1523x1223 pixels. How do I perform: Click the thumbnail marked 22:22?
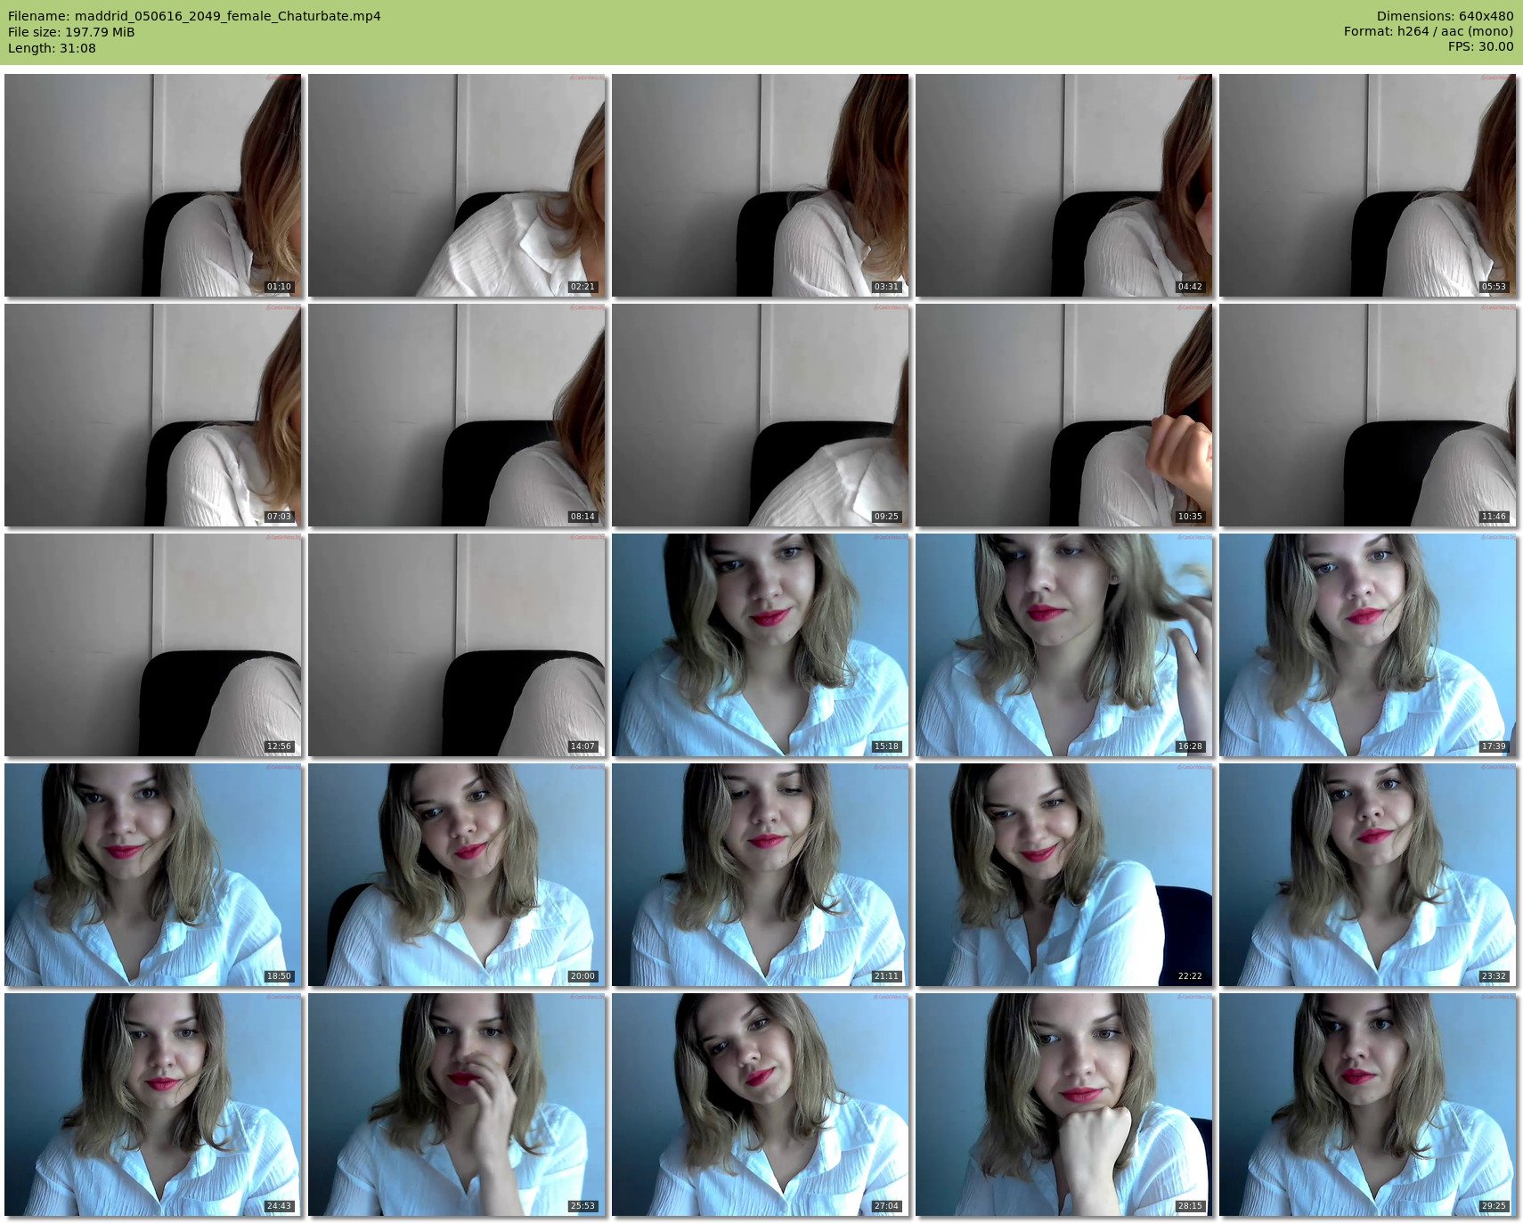1064,875
